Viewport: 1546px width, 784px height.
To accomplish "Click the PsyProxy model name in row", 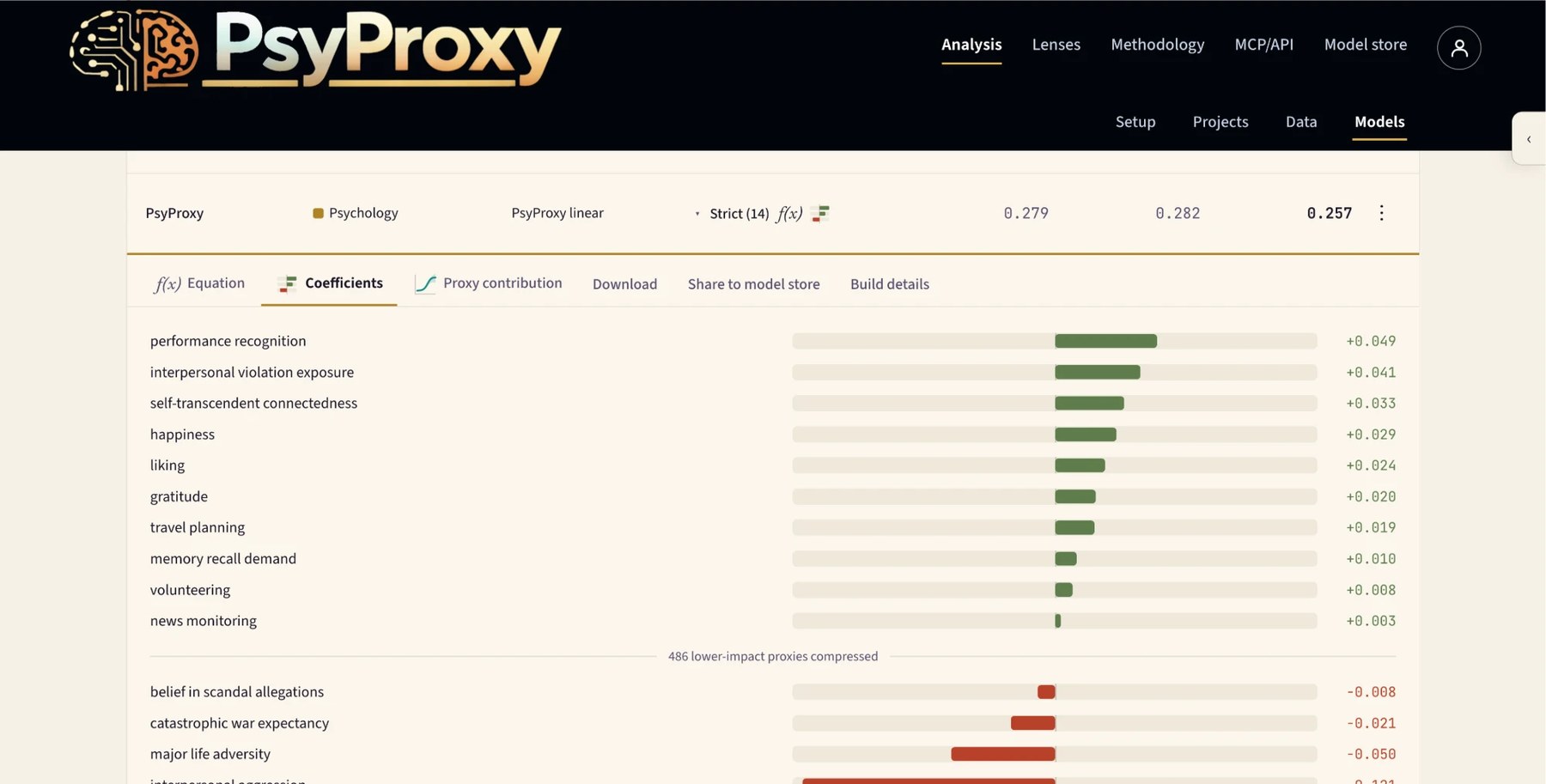I will (174, 213).
